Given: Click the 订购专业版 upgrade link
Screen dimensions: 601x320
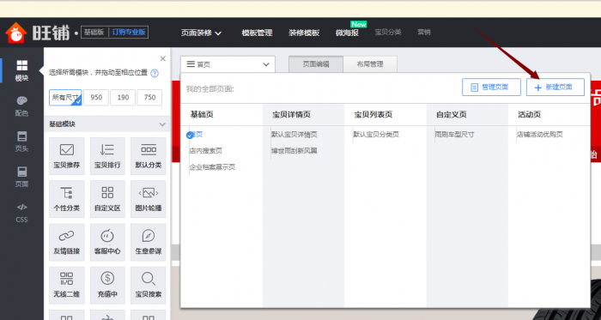Looking at the screenshot, I should (x=129, y=33).
